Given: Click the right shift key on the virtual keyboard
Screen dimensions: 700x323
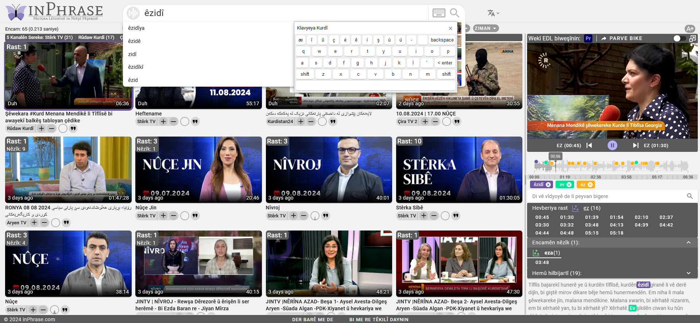Looking at the screenshot, I should pos(446,74).
